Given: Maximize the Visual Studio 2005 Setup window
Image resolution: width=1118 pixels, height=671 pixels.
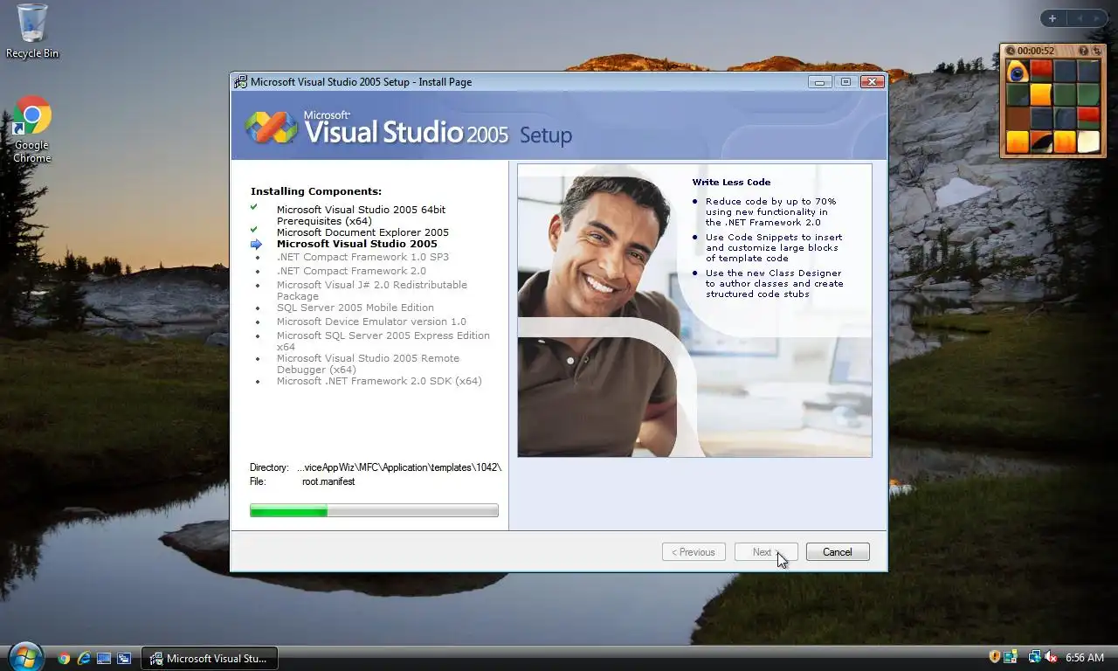Looking at the screenshot, I should (x=845, y=82).
